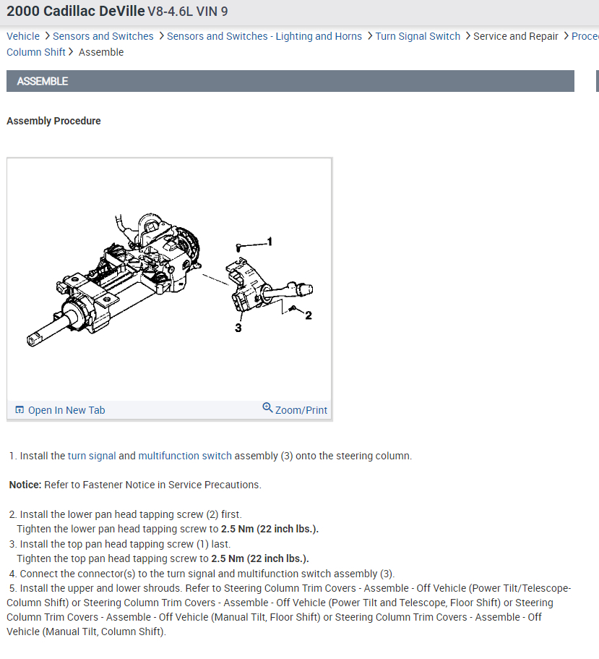Screen dimensions: 599x659
Task: Open Sensors and Switches - Lighting and Horns
Action: coord(264,37)
